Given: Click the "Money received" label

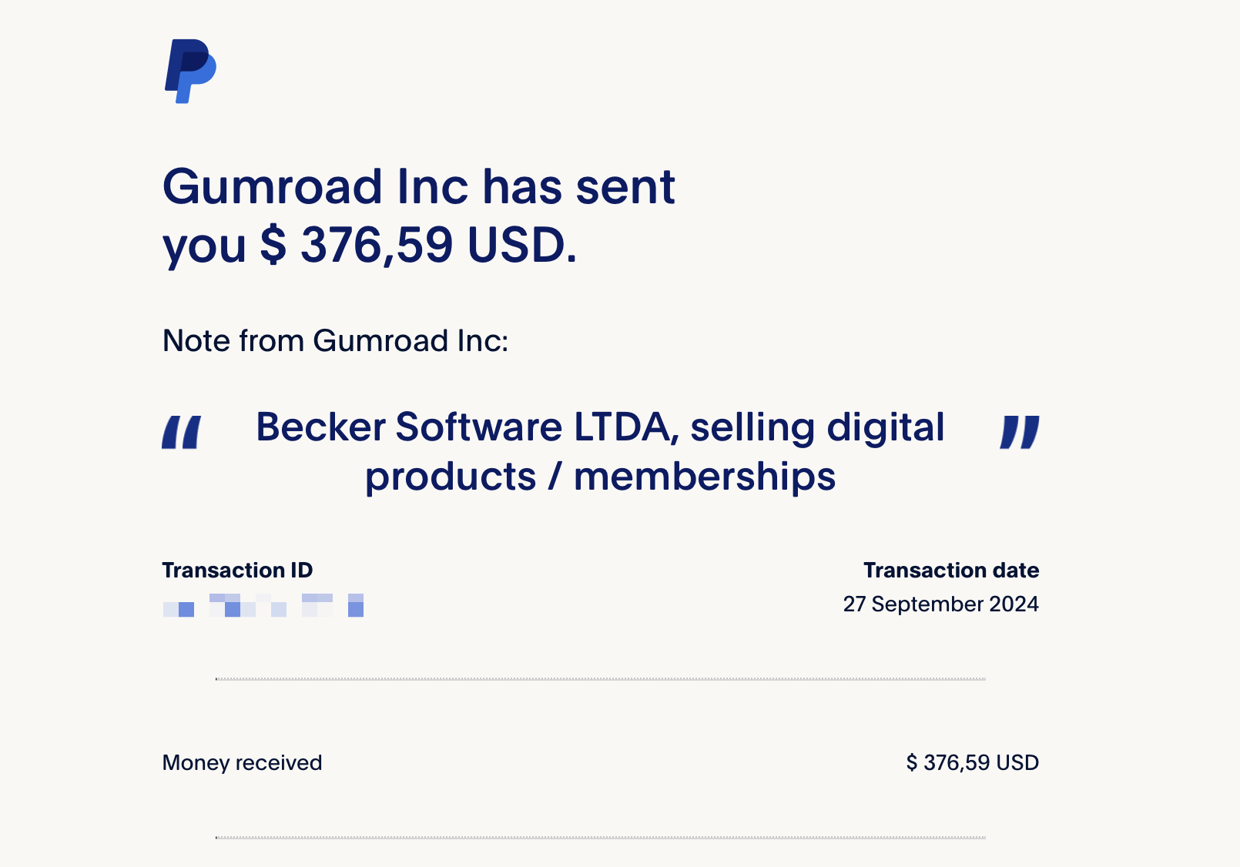Looking at the screenshot, I should click(x=242, y=763).
